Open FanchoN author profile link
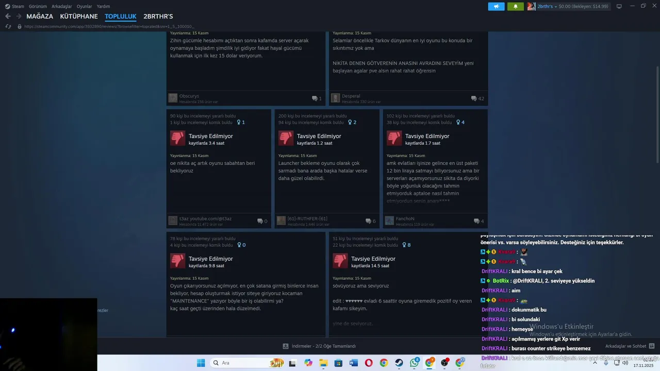 tap(405, 218)
